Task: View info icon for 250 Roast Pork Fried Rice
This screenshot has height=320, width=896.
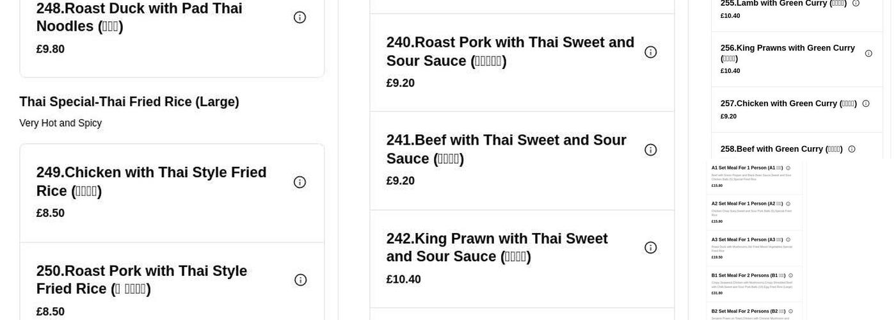Action: 300,280
